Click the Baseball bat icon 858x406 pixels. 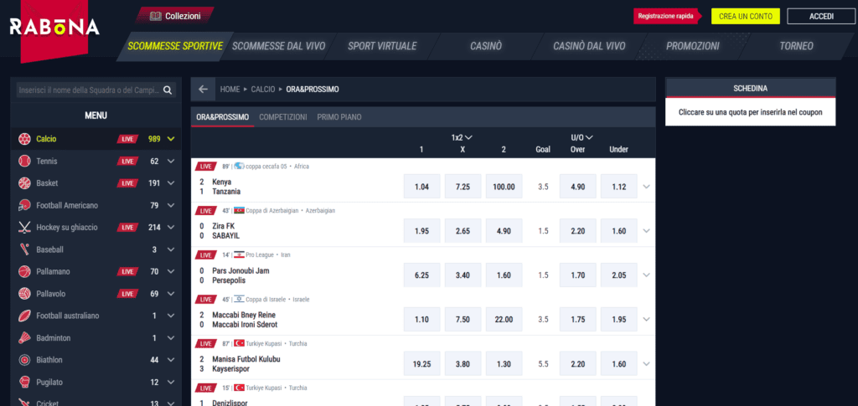(x=24, y=249)
